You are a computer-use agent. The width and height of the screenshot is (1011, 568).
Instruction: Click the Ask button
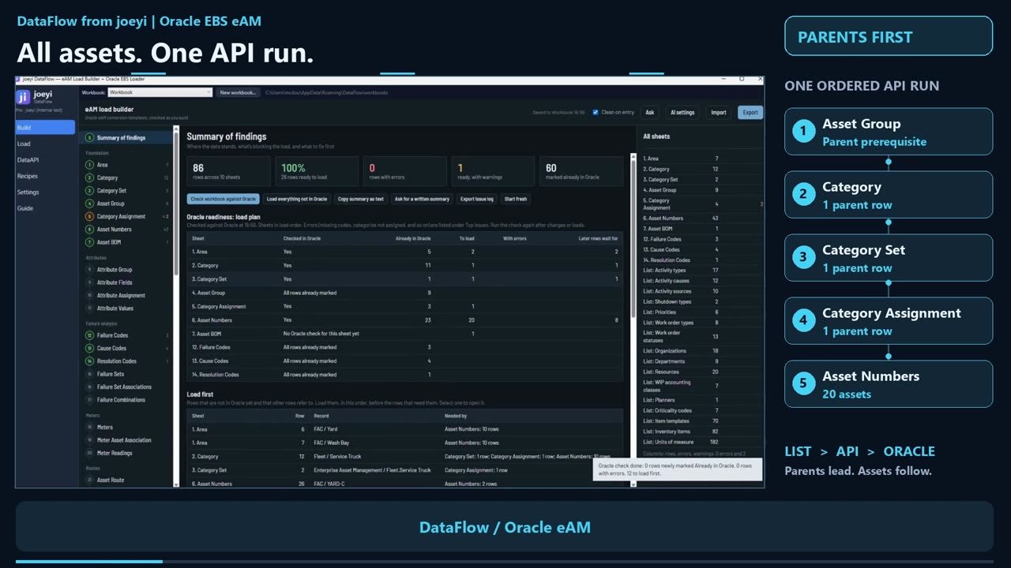649,112
